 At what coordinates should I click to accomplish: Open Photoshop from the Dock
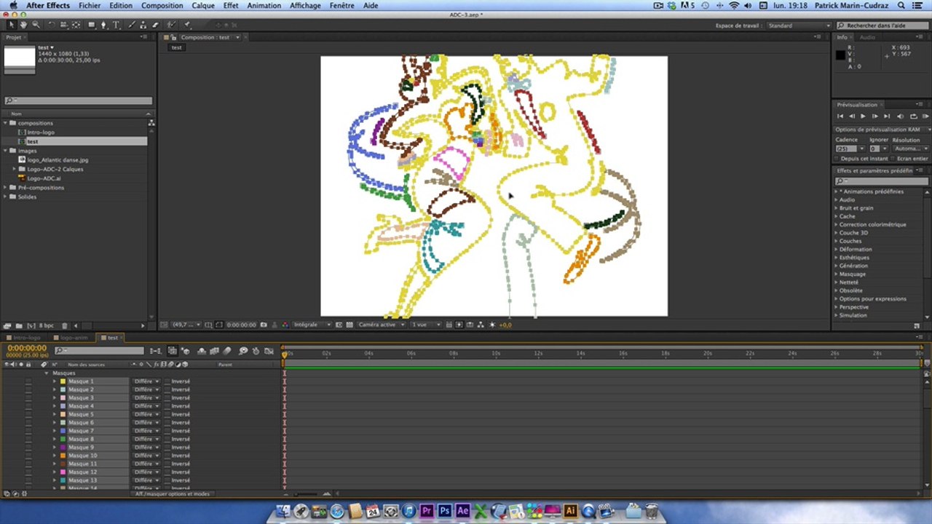(444, 511)
